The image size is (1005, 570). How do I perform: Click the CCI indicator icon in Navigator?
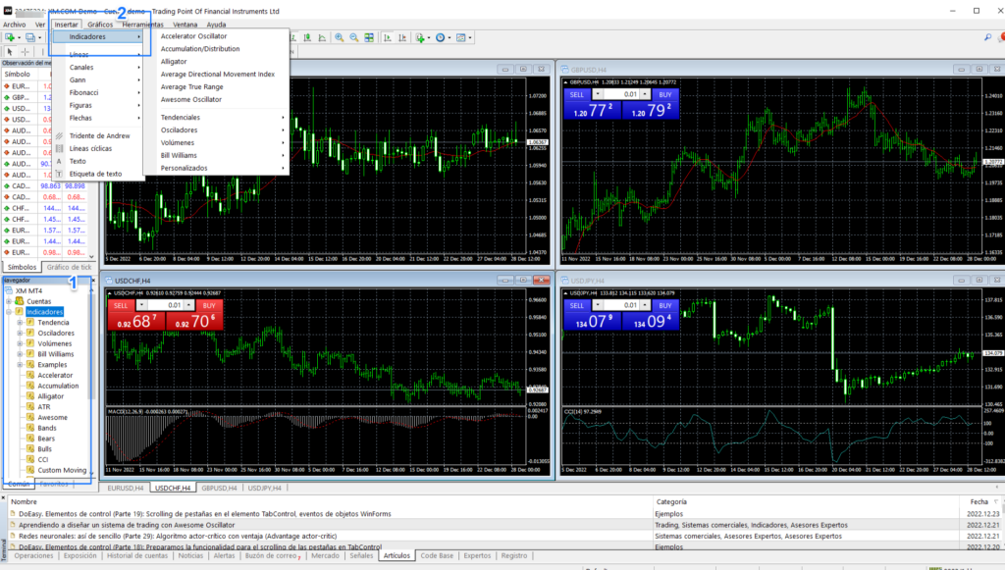tap(30, 459)
